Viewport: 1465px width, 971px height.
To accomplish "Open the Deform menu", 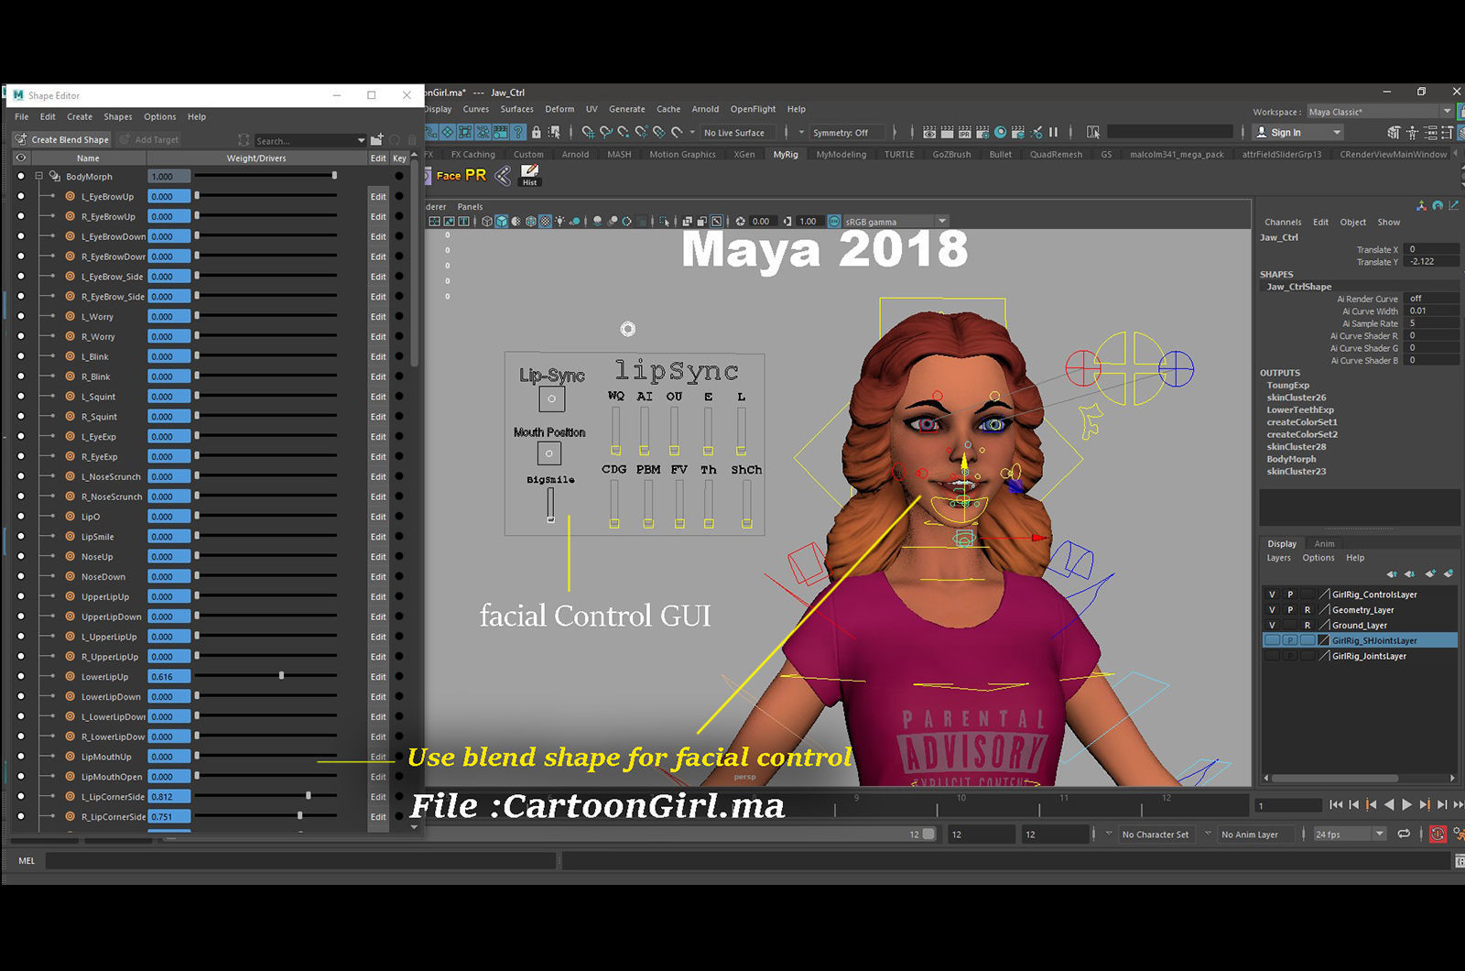I will 559,108.
